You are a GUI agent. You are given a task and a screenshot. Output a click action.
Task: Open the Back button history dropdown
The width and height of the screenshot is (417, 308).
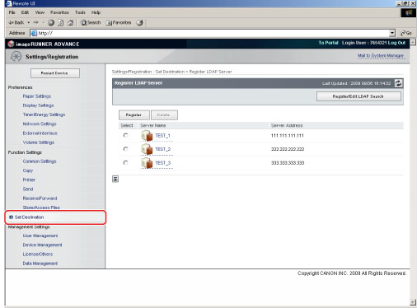(x=29, y=22)
